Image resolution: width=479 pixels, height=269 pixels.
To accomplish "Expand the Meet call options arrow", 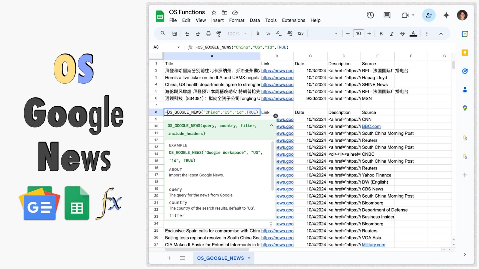I will 413,15.
